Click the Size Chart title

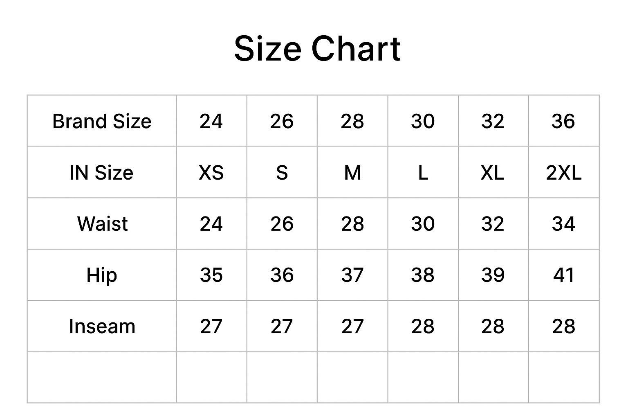click(317, 49)
